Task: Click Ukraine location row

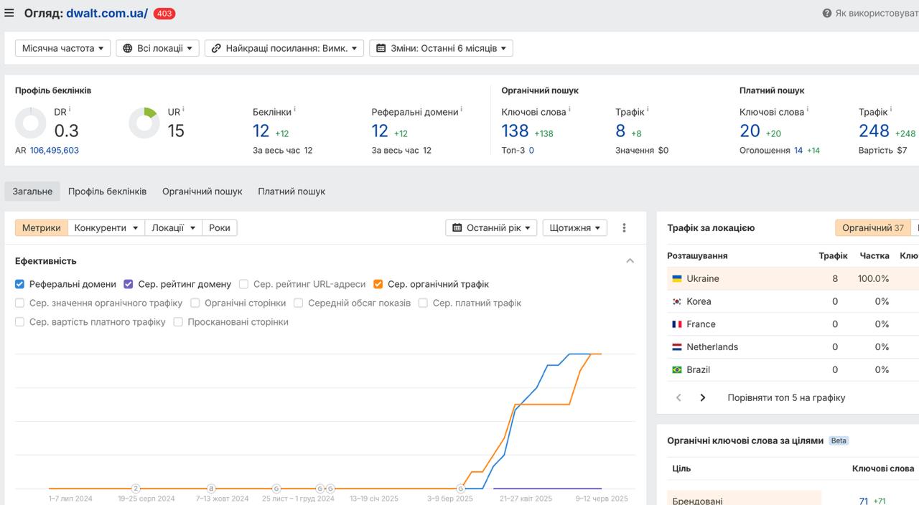Action: (793, 278)
